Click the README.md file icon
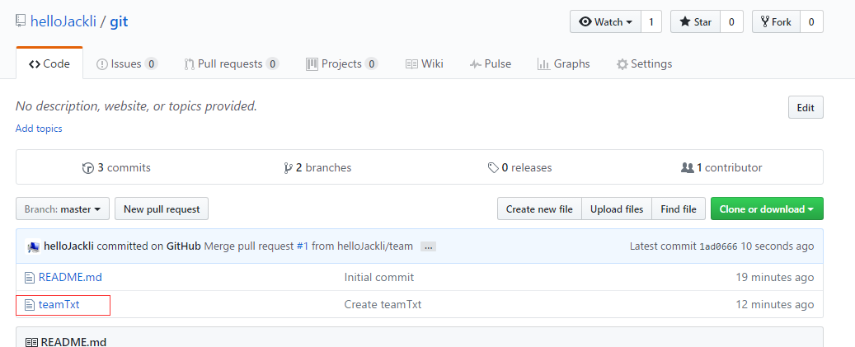The image size is (855, 347). pyautogui.click(x=30, y=277)
